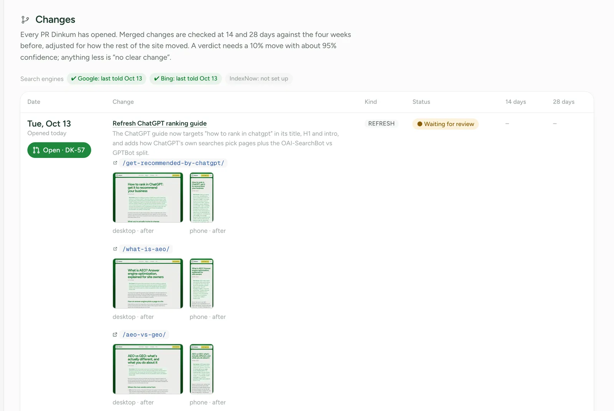The height and width of the screenshot is (411, 614).
Task: Click the Change column header
Action: tap(123, 102)
